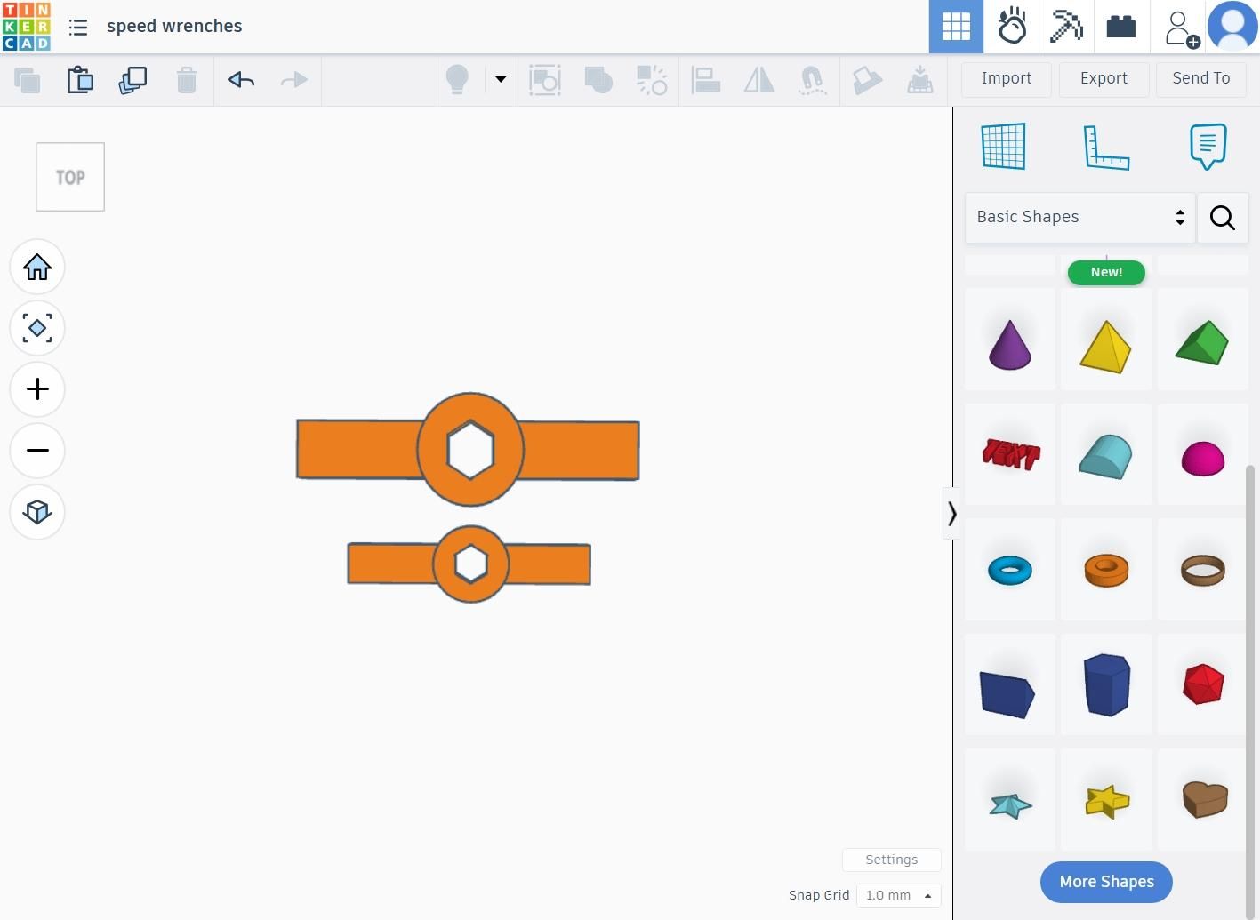Click the Align tool icon
Screen dimensions: 1260x920
tap(706, 80)
